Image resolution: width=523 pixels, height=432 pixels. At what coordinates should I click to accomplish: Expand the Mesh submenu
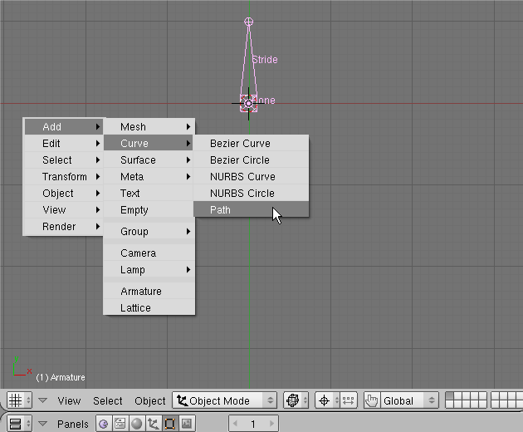click(x=149, y=127)
